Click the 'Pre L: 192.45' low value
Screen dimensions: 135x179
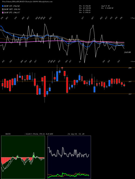tap(85, 10)
